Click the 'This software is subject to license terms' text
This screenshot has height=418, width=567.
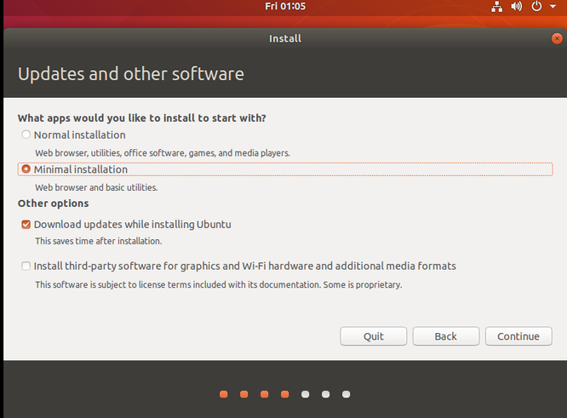[219, 285]
